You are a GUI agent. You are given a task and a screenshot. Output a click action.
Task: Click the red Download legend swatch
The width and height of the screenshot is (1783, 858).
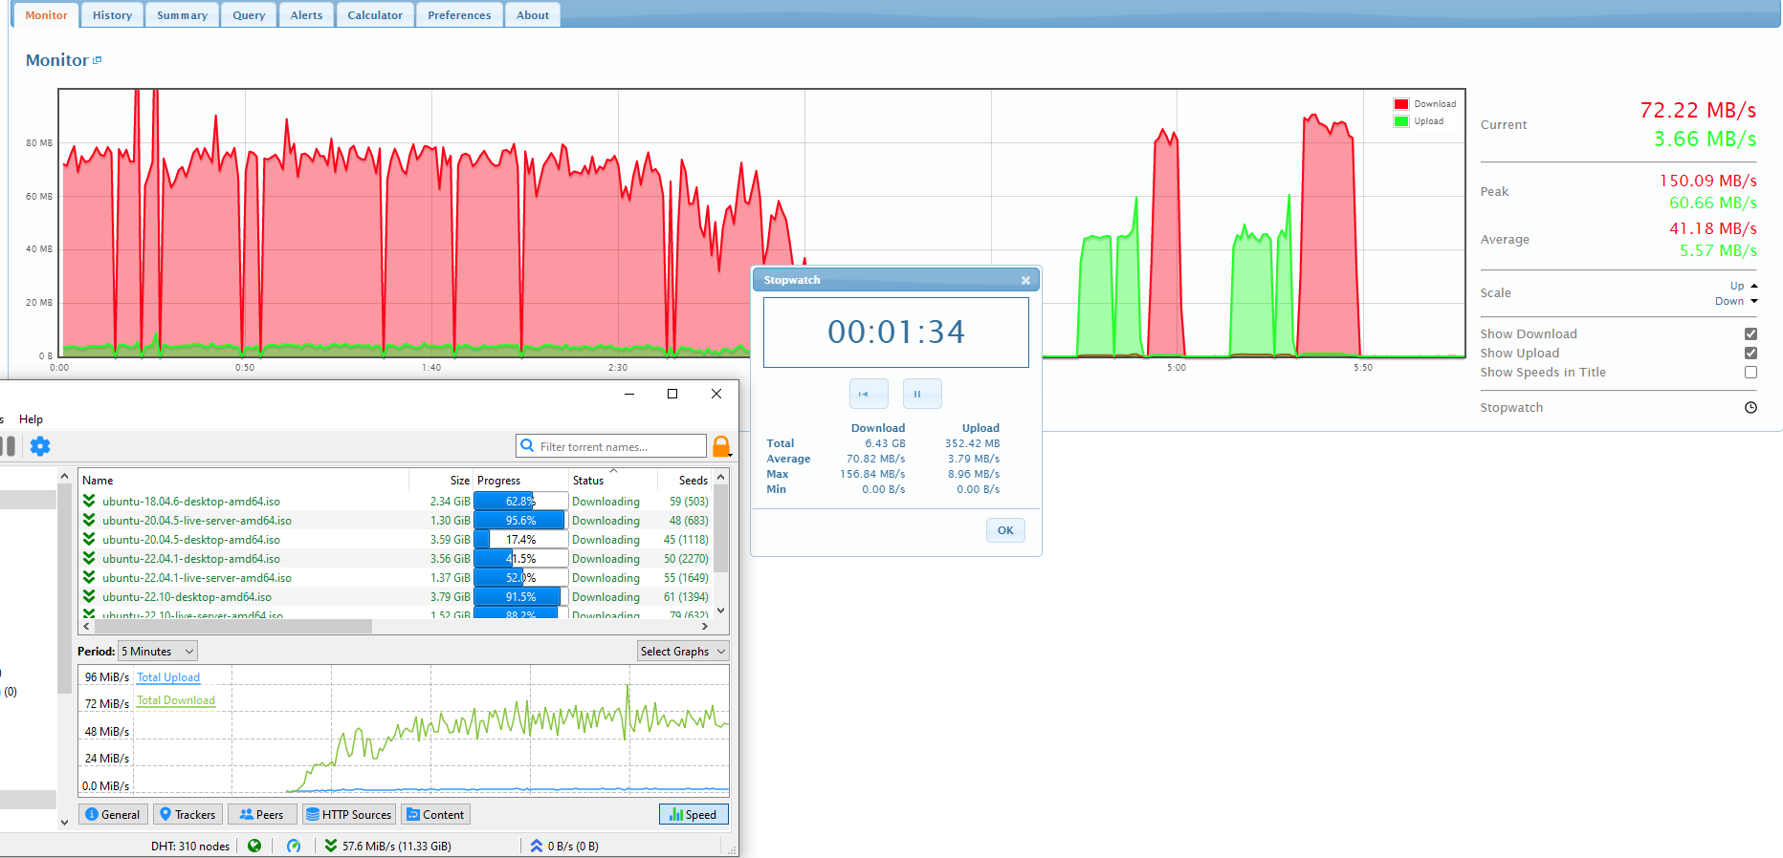(x=1401, y=104)
